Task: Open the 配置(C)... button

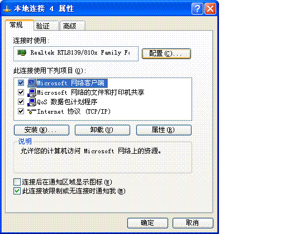Action: 166,53
